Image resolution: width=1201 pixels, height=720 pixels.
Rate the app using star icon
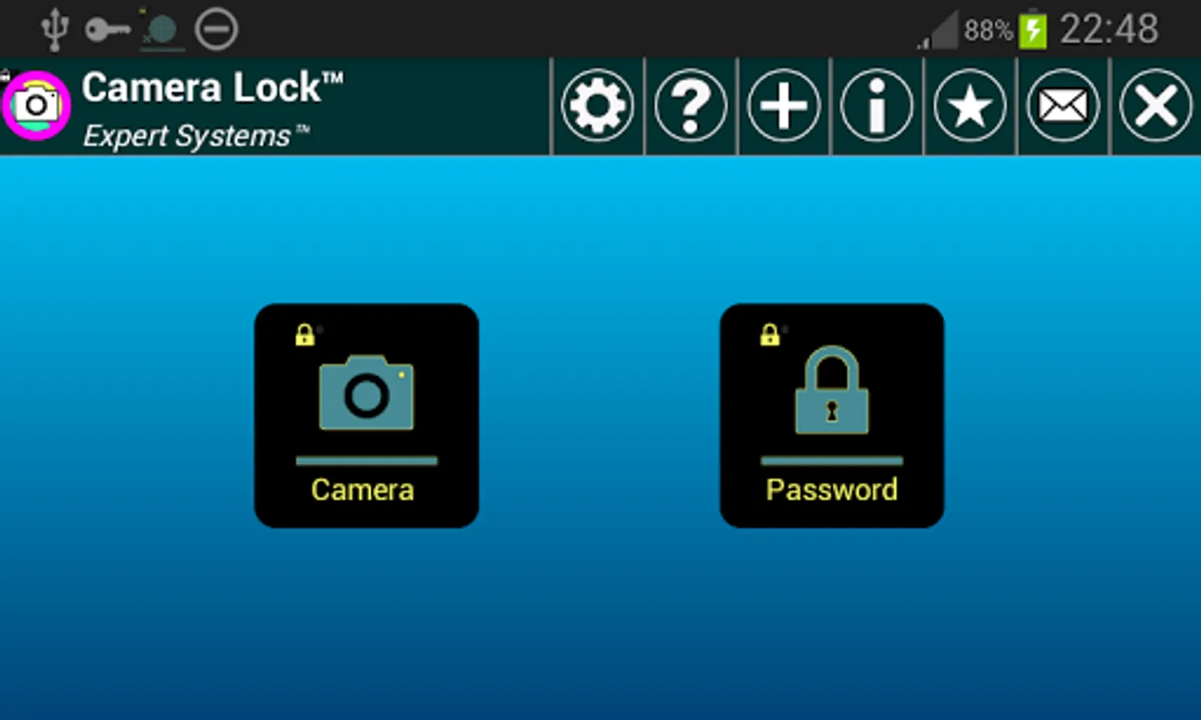click(x=970, y=106)
